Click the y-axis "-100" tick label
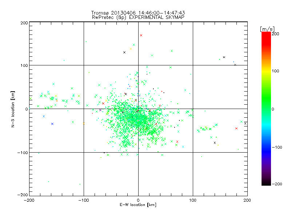 point(23,153)
